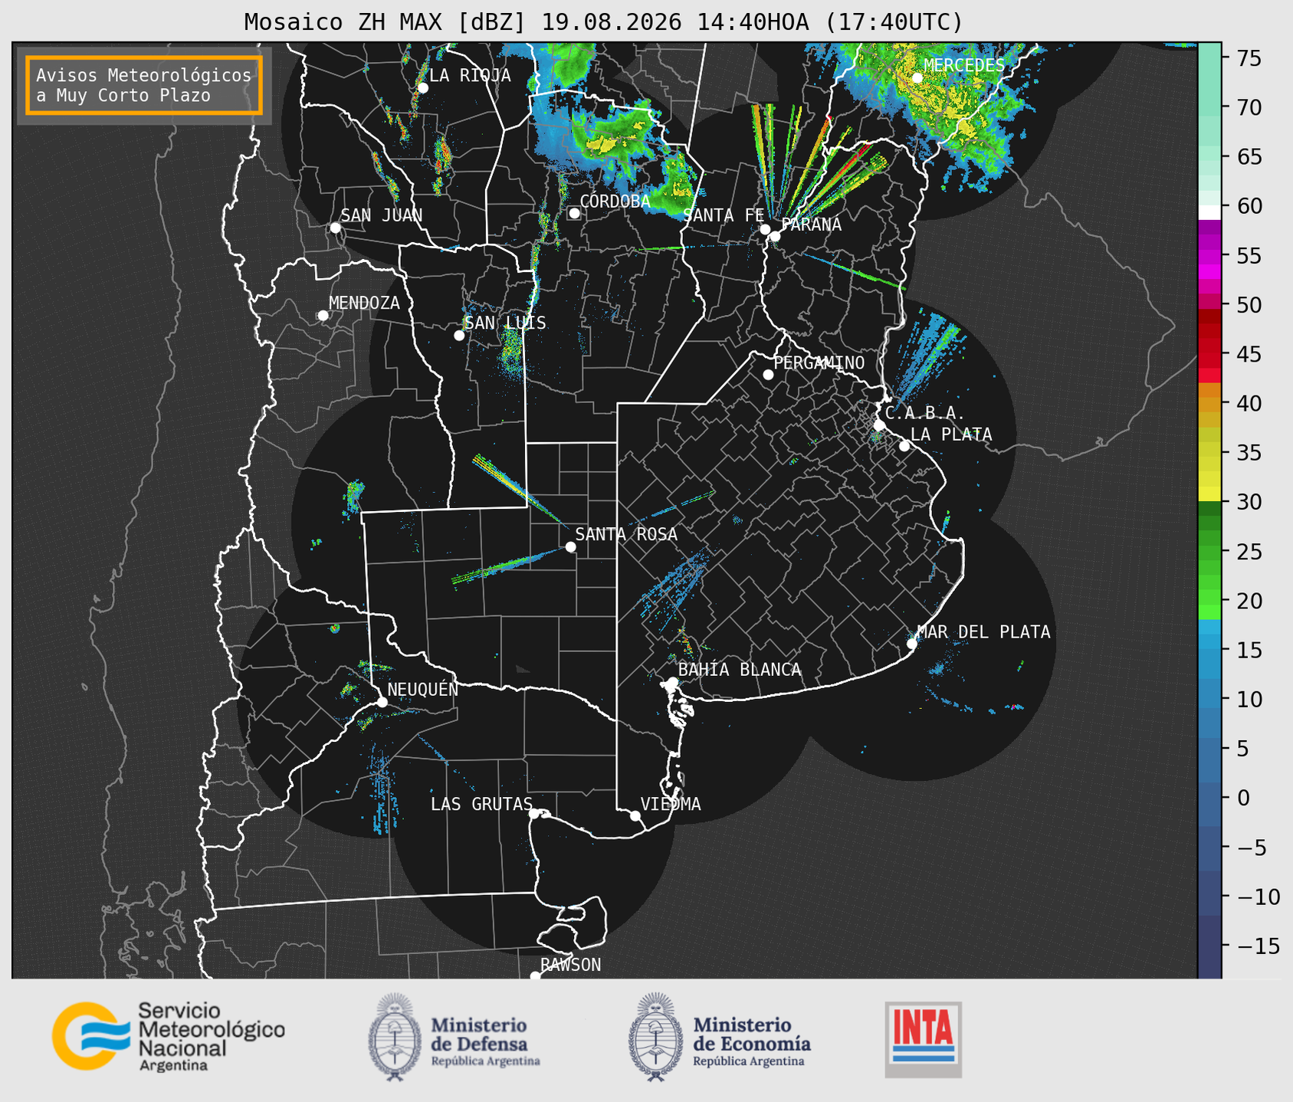1293x1102 pixels.
Task: Pick the white 60 dBZ color band
Action: click(x=1209, y=212)
